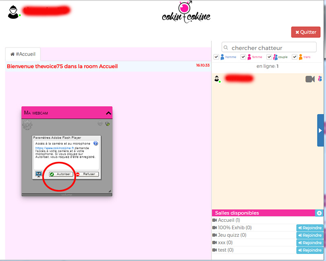Screen dimensions: 326x261
Task: Click the profile avatar in top-left header
Action: [x=13, y=12]
